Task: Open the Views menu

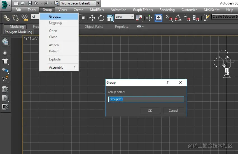Action: [x=63, y=10]
